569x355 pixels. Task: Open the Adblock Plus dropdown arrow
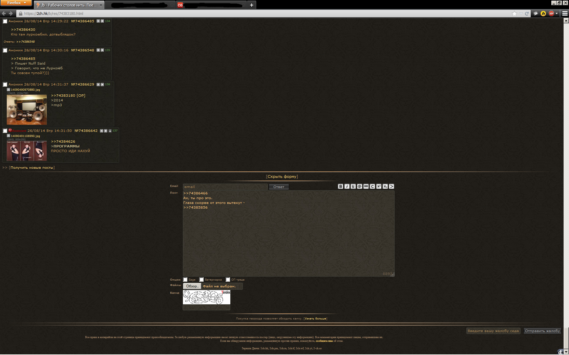click(556, 14)
